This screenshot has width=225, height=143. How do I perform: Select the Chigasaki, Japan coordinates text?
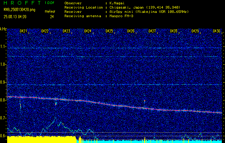(x=145, y=7)
